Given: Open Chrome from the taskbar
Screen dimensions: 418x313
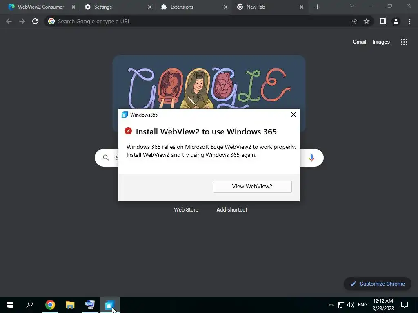Looking at the screenshot, I should pyautogui.click(x=50, y=305).
